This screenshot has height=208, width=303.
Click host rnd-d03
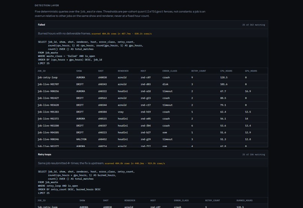pos(145,84)
